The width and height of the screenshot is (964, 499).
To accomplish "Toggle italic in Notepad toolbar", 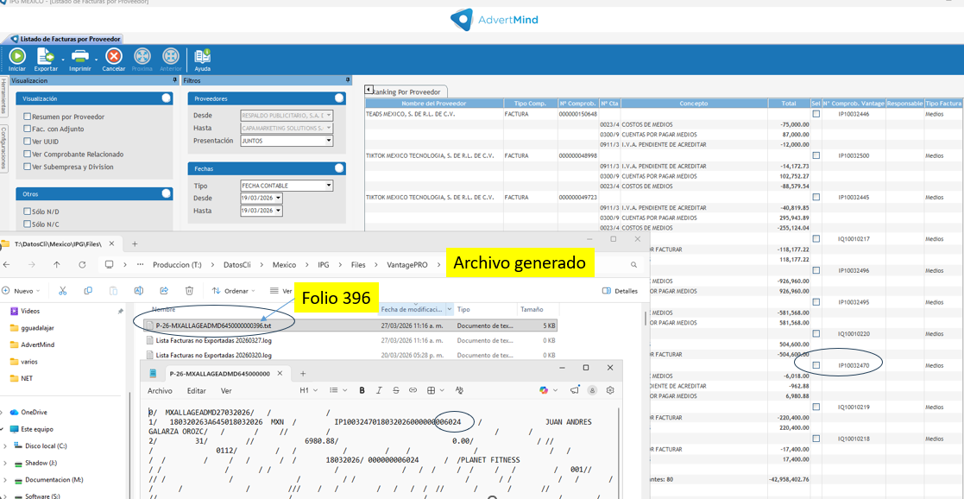I will pyautogui.click(x=380, y=390).
